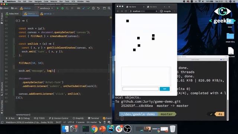Click the browser reload icon

click(126, 11)
